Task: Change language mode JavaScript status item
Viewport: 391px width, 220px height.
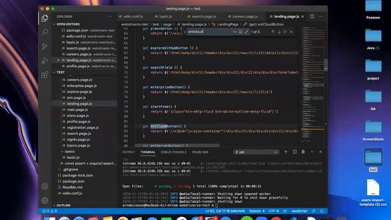Action: pyautogui.click(x=299, y=211)
